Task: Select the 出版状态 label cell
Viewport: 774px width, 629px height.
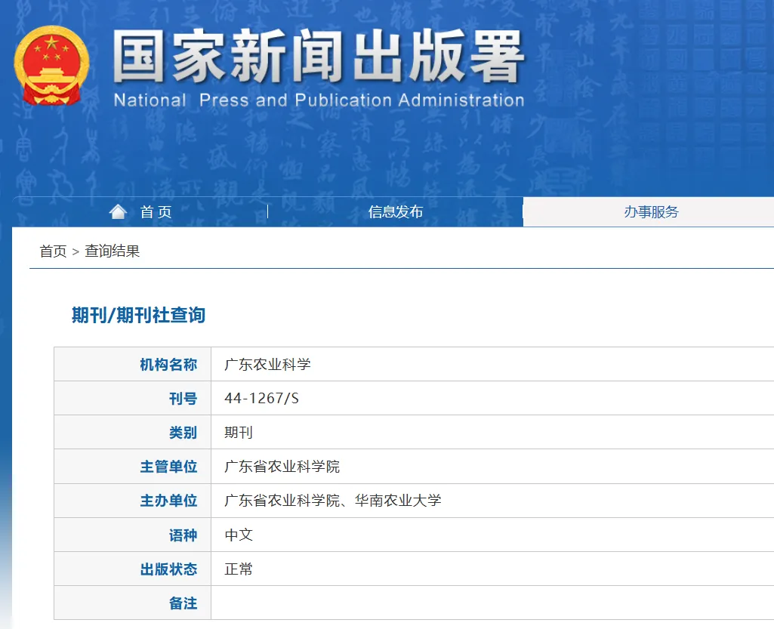Action: pos(133,569)
